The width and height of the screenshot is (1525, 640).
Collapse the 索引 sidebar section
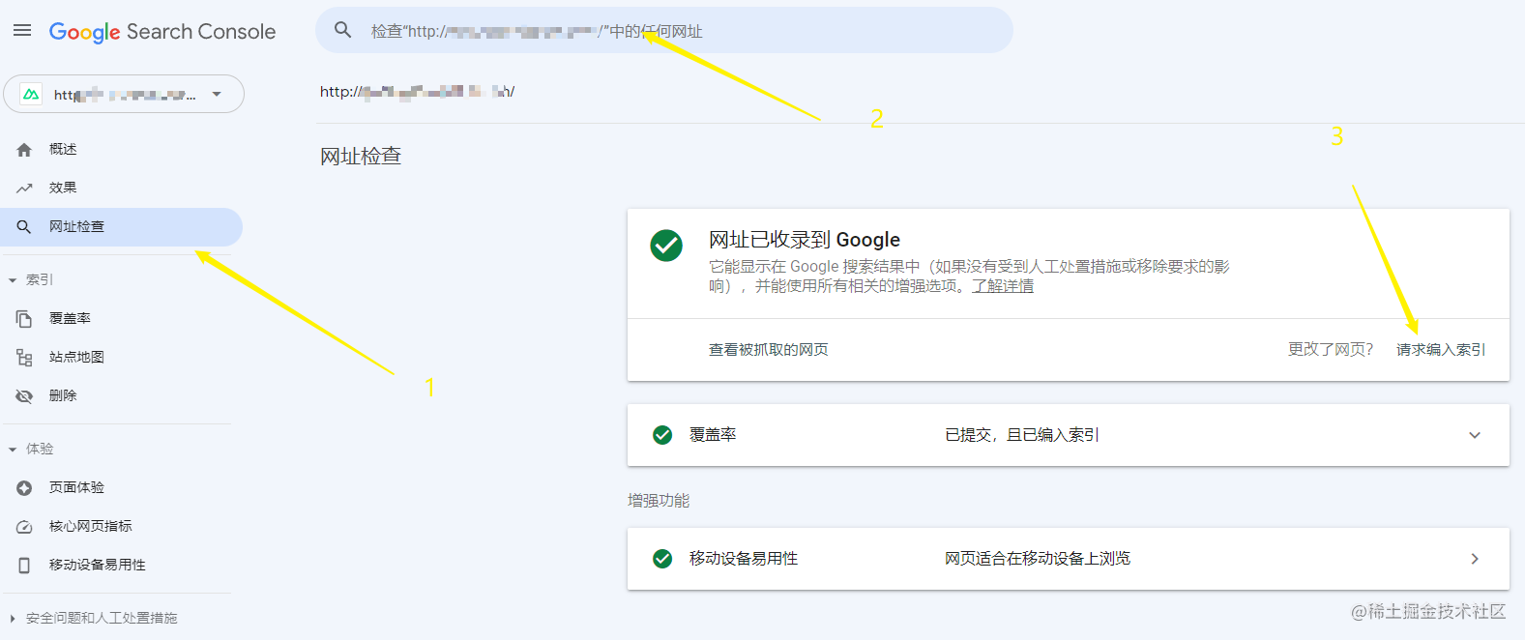[13, 280]
